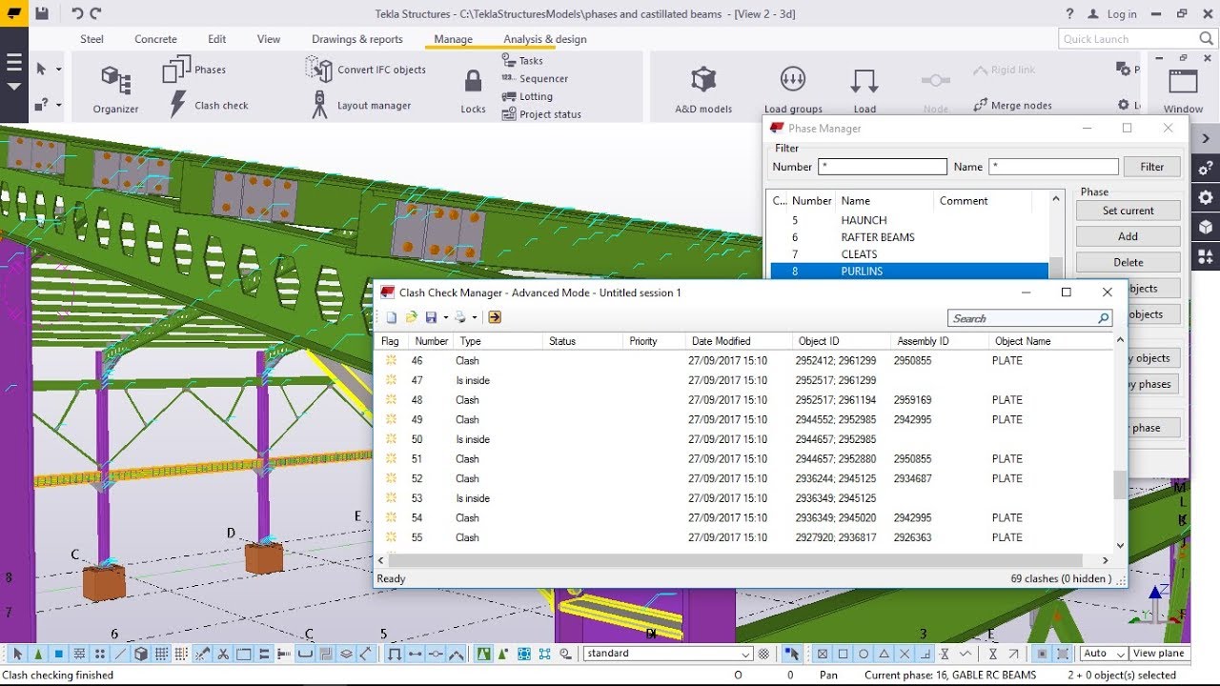
Task: Open the Edit ribbon tab
Action: pos(217,39)
